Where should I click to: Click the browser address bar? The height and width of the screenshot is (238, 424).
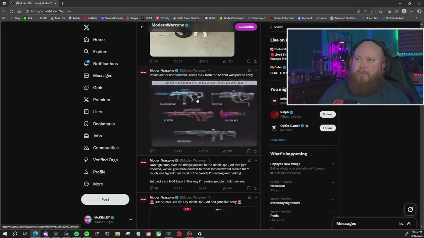tap(192, 11)
